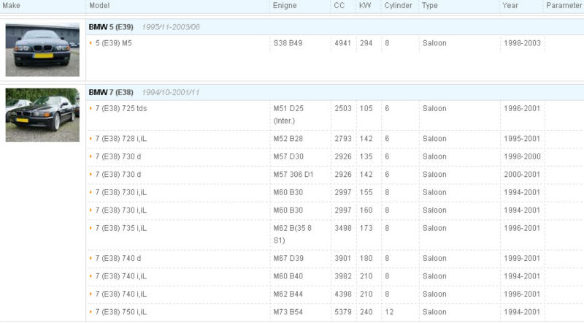The height and width of the screenshot is (323, 584).
Task: Click the KW column header
Action: click(365, 6)
